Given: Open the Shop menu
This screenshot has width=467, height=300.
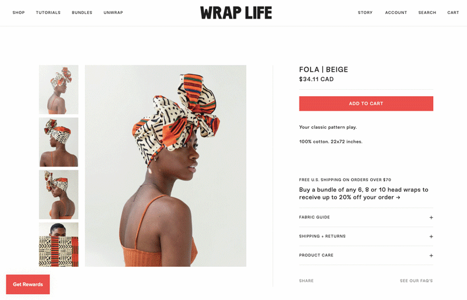Looking at the screenshot, I should click(19, 12).
